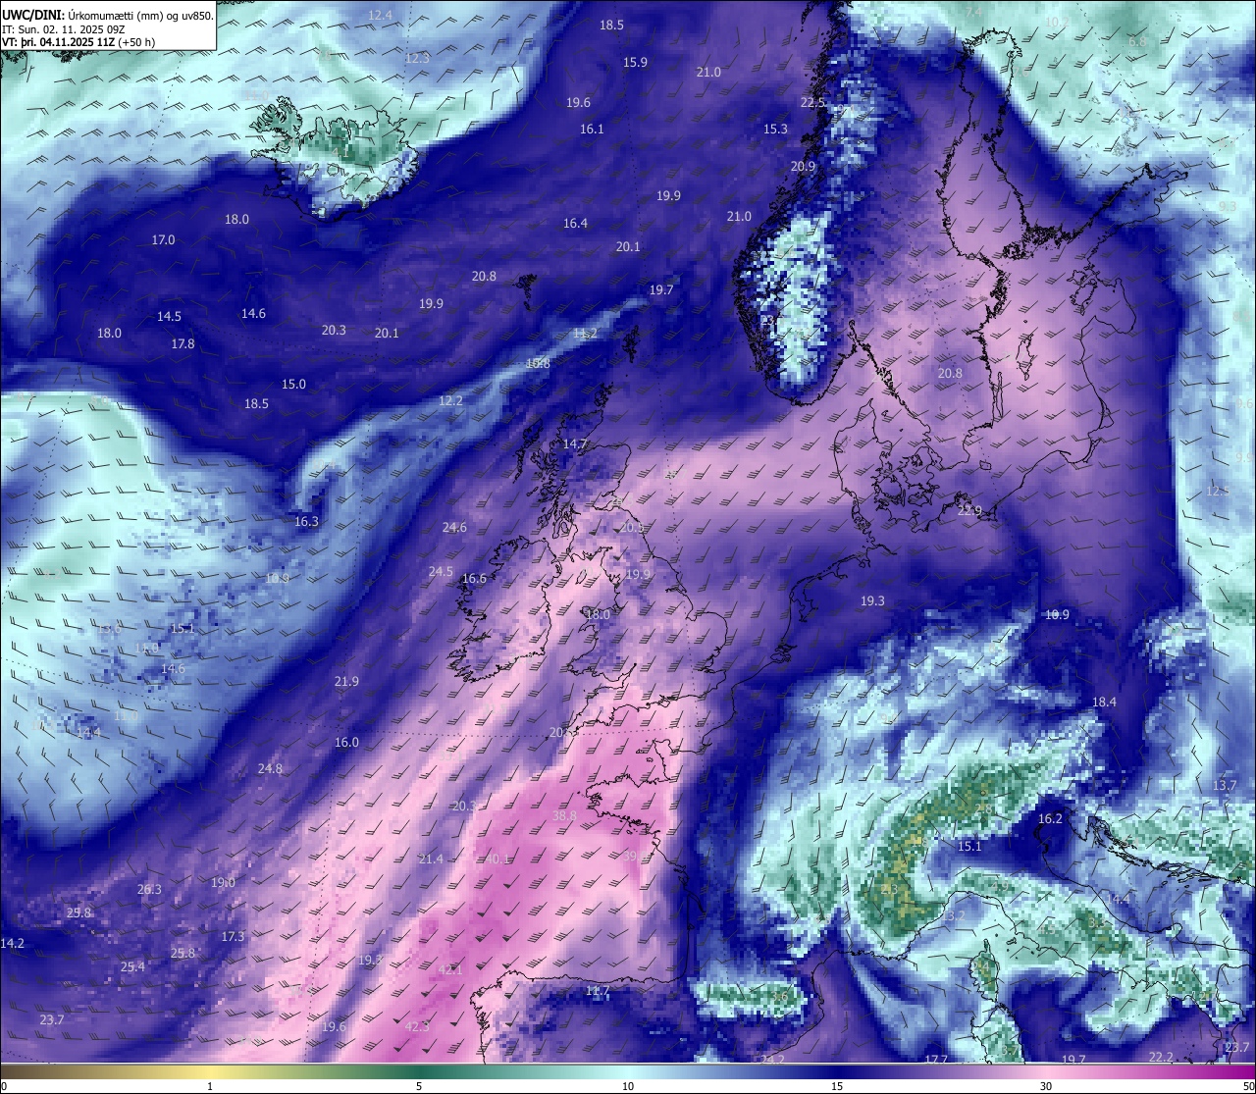Image resolution: width=1256 pixels, height=1094 pixels.
Task: Click the 14.7 label over Scotland
Action: point(574,443)
